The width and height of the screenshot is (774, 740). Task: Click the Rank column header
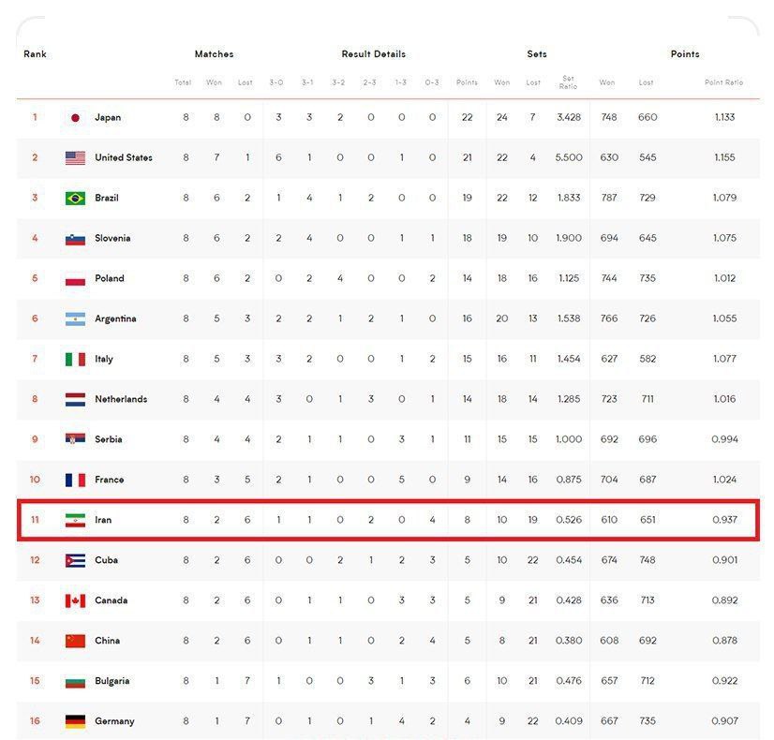[x=35, y=54]
